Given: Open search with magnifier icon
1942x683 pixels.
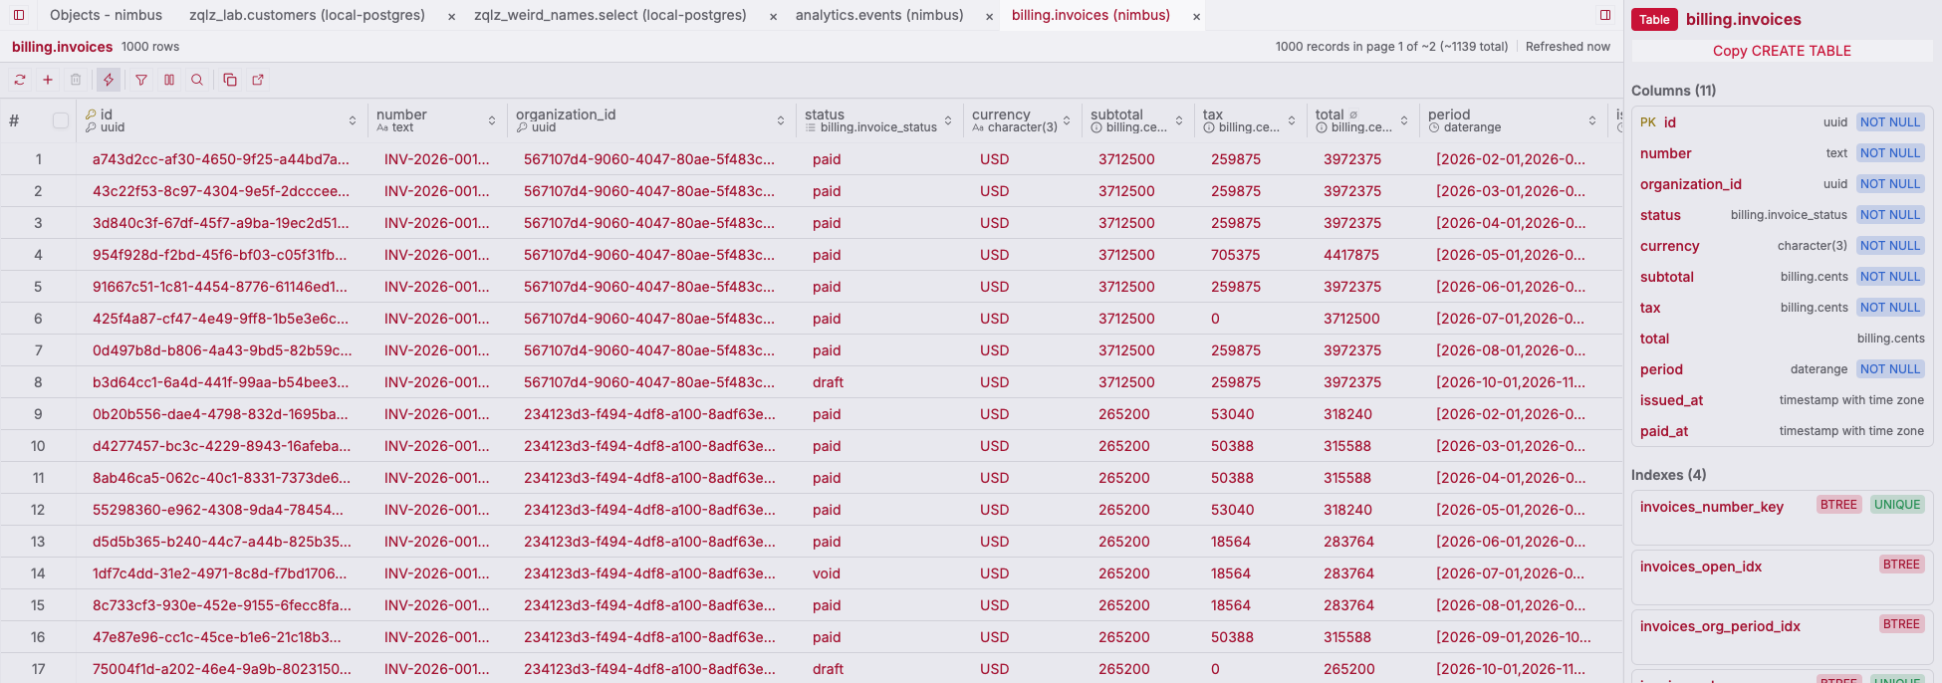Looking at the screenshot, I should (x=197, y=80).
